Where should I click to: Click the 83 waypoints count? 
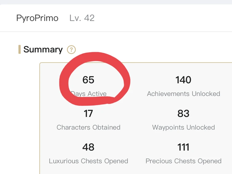coord(183,114)
